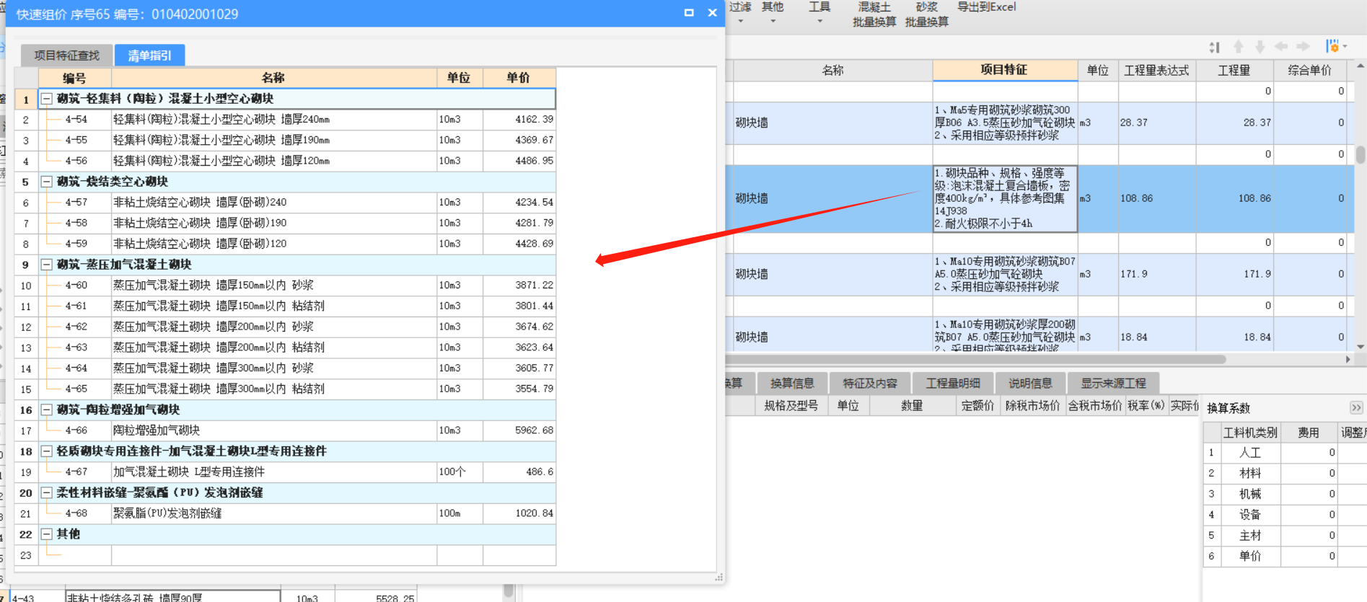Click vertical scrollbar thumb of bill grid
Viewport: 1367px width, 602px height.
(x=1360, y=155)
